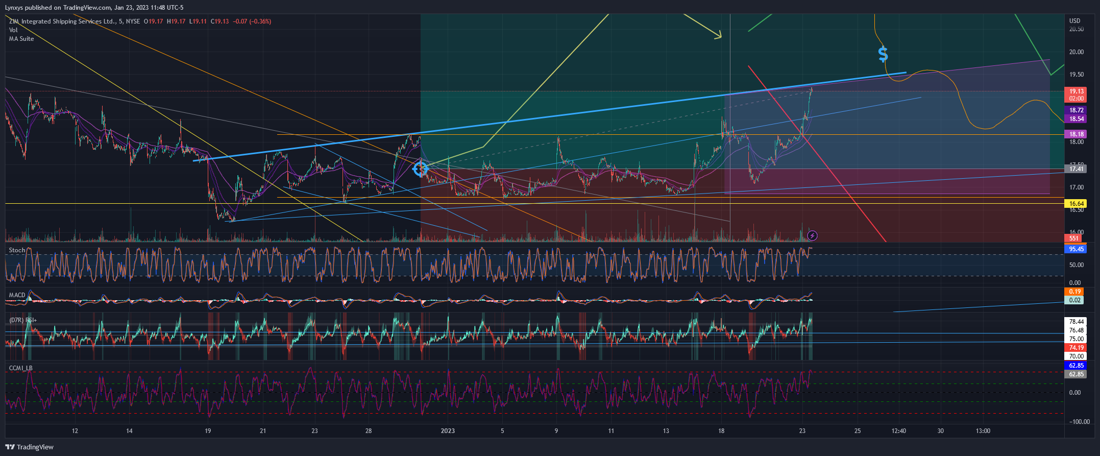Screen dimensions: 1100x456
Task: Click the -100.00 level on CCMI axis
Action: [x=1079, y=422]
